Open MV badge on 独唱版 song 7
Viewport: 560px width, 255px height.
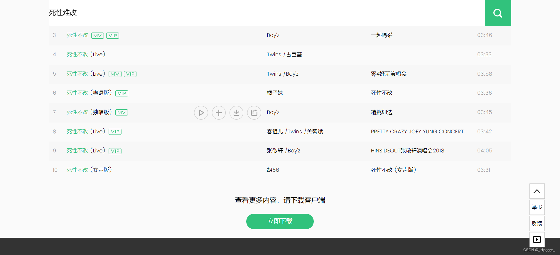click(122, 112)
